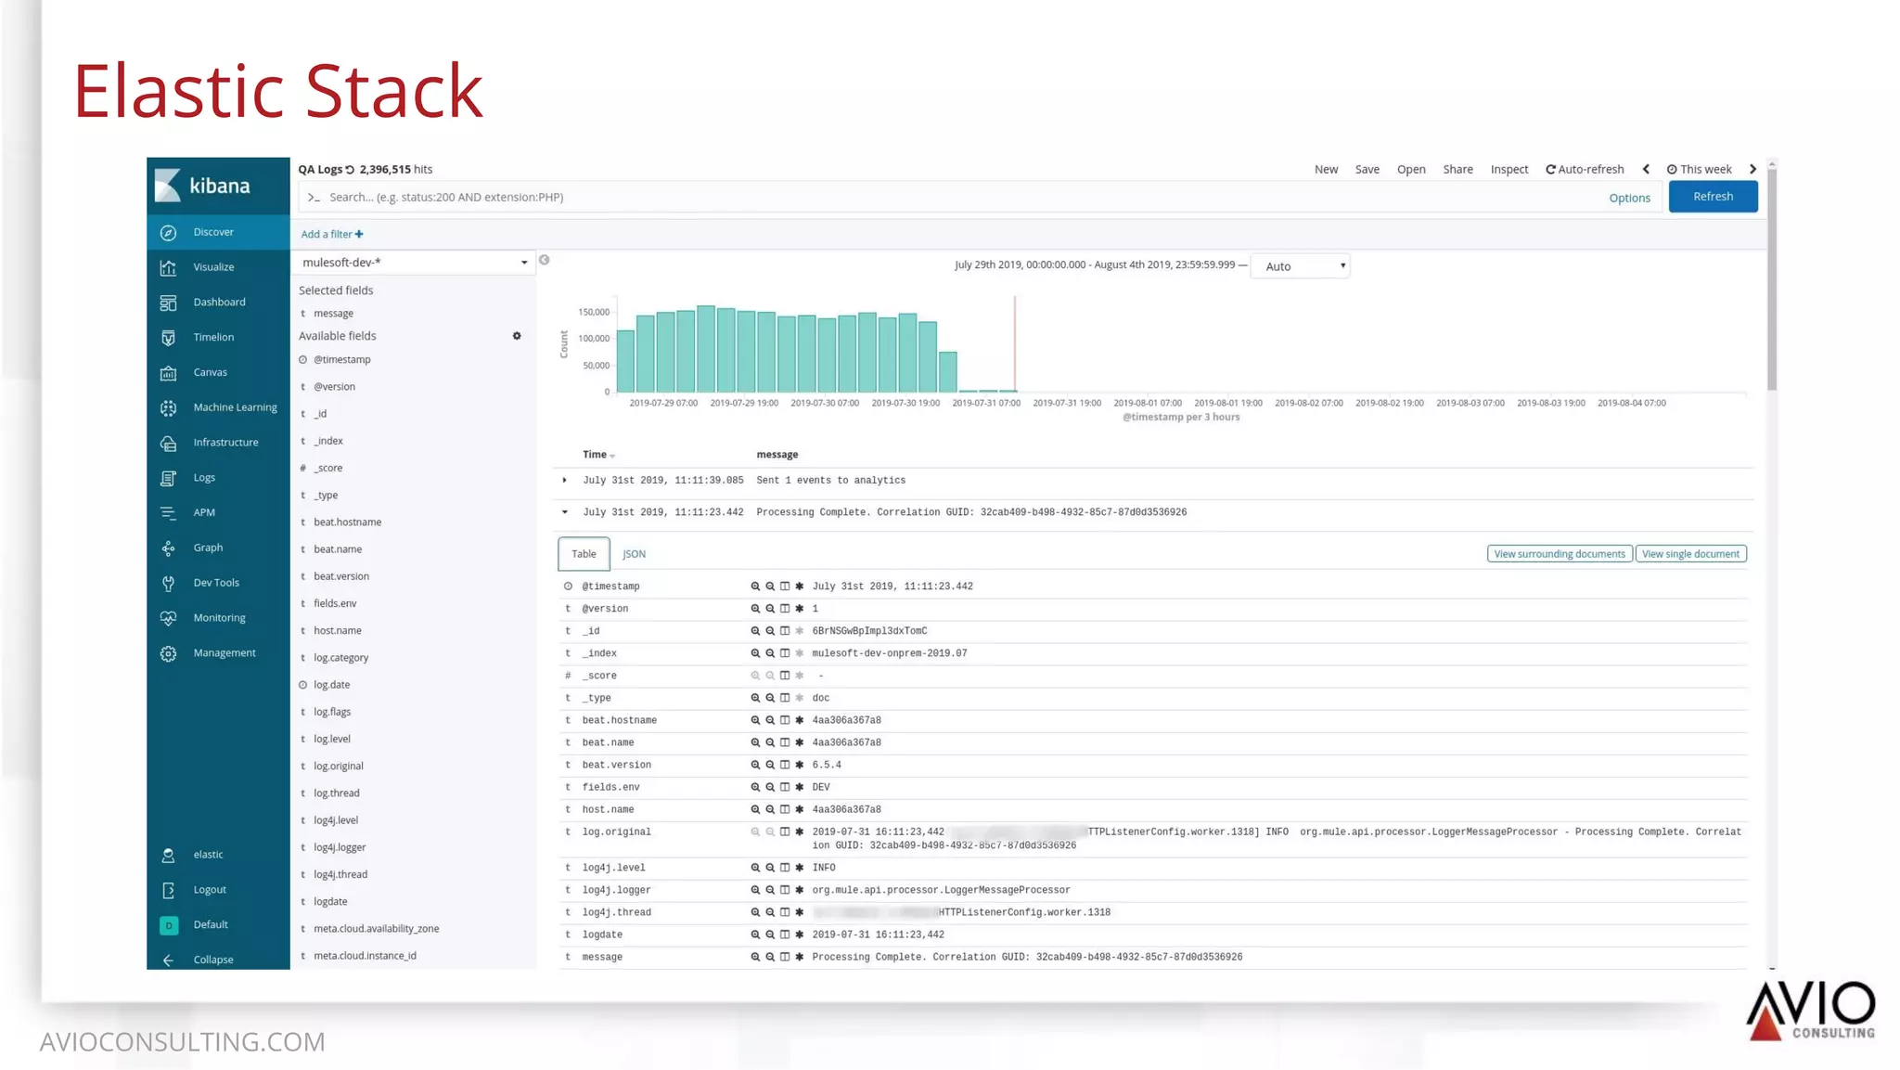Toggle beat.version column in table

click(785, 765)
